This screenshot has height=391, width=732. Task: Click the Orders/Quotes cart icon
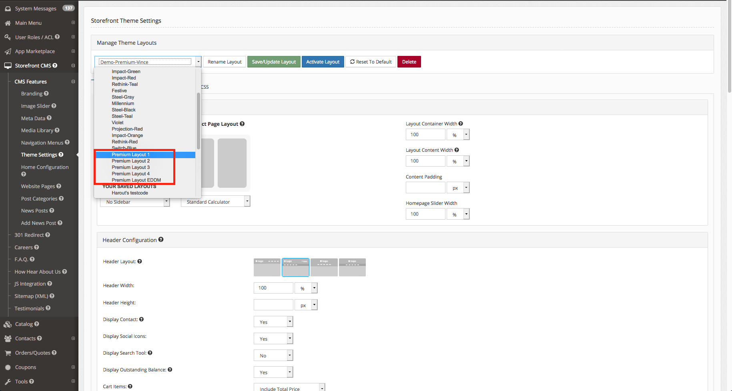pyautogui.click(x=8, y=353)
